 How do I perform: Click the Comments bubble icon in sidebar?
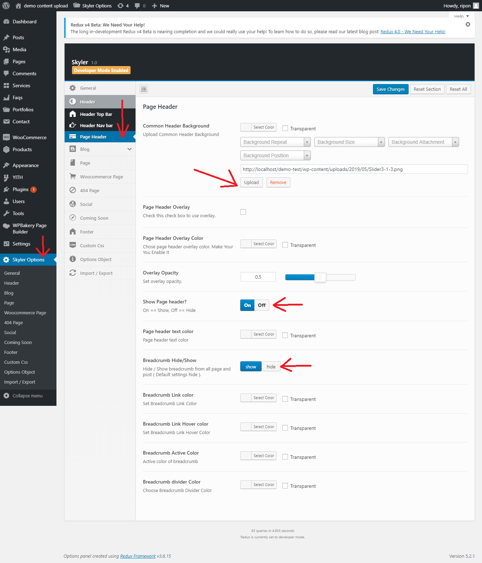(6, 73)
